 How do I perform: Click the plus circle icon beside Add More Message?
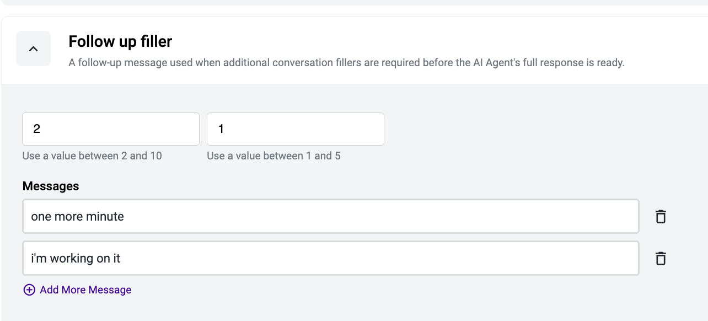point(29,290)
